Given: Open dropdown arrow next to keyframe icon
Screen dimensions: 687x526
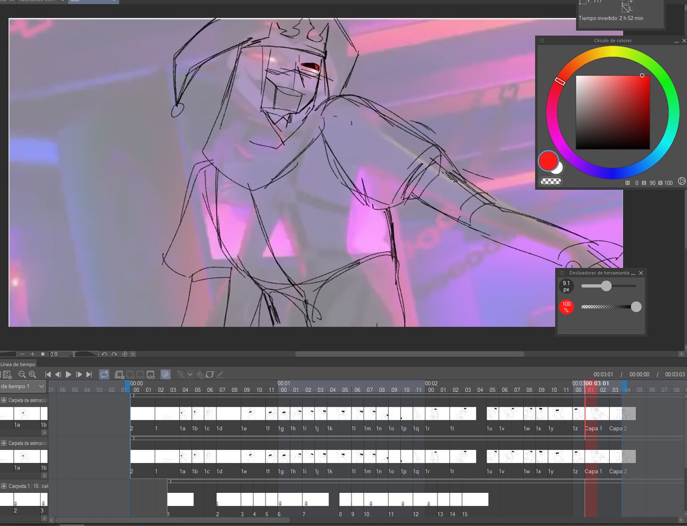Looking at the screenshot, I should 191,375.
